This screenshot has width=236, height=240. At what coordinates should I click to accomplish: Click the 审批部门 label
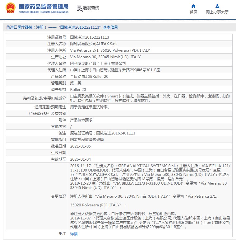(58, 139)
